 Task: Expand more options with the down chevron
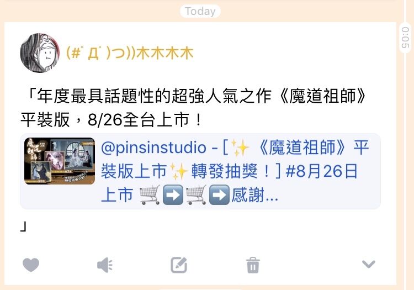369,264
